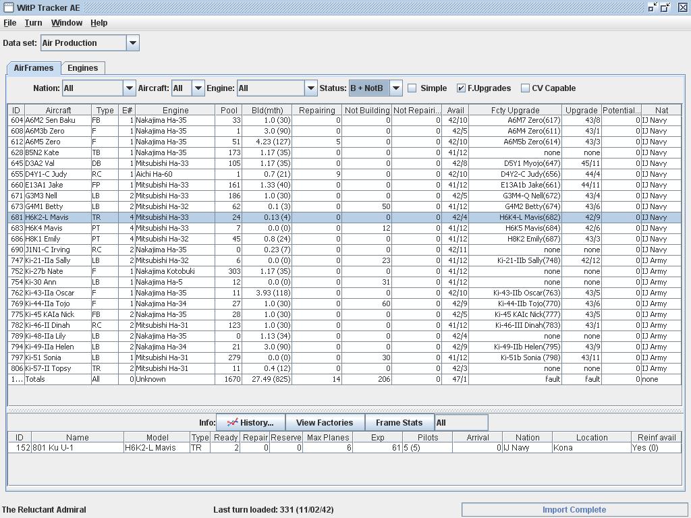Sort by Not Building column header
The width and height of the screenshot is (691, 518).
pyautogui.click(x=367, y=110)
